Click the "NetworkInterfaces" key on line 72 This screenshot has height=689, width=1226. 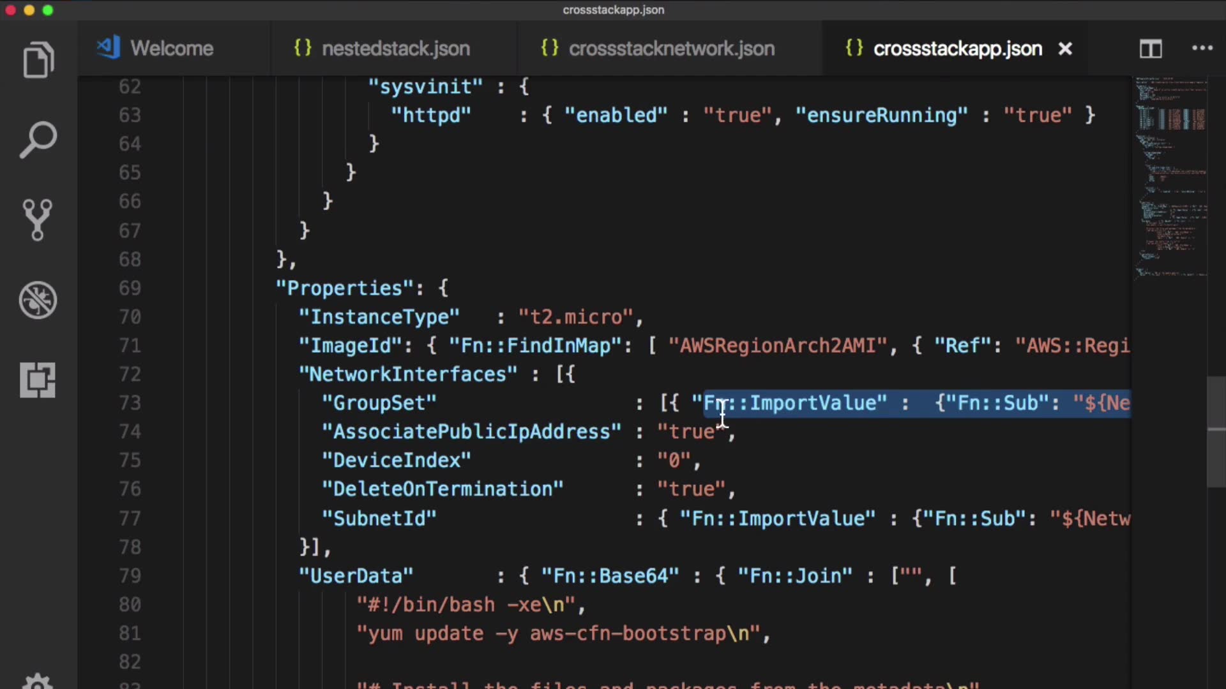pos(407,374)
